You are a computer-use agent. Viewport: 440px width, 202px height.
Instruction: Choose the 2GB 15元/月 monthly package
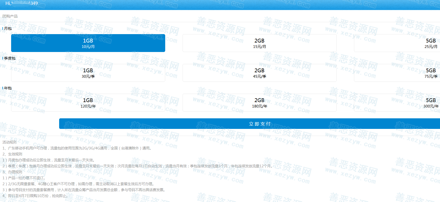[x=259, y=43]
